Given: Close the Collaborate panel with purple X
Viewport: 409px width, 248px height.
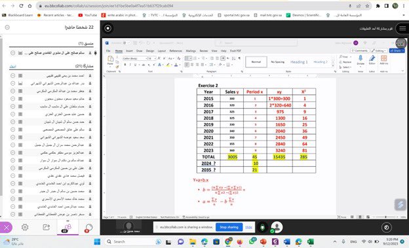Looking at the screenshot, I should (7, 228).
